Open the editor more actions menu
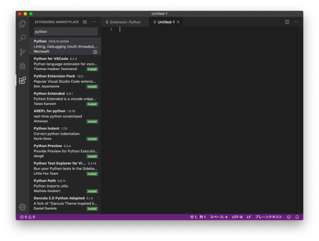 click(x=296, y=22)
